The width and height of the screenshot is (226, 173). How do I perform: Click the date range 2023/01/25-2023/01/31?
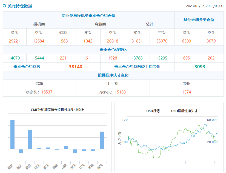pos(205,6)
